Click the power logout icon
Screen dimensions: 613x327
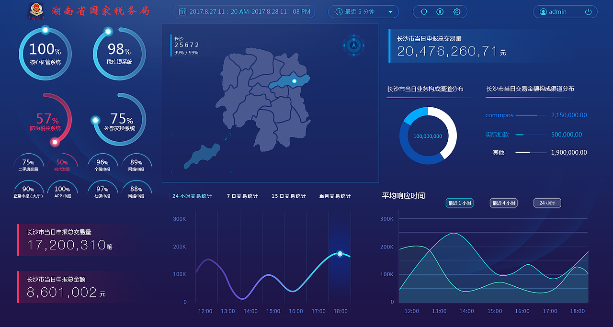click(588, 11)
